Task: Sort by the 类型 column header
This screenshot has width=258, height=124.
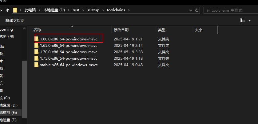Action: (162, 30)
